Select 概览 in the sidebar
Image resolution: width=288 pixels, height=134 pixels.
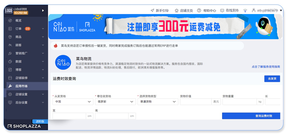point(18,21)
